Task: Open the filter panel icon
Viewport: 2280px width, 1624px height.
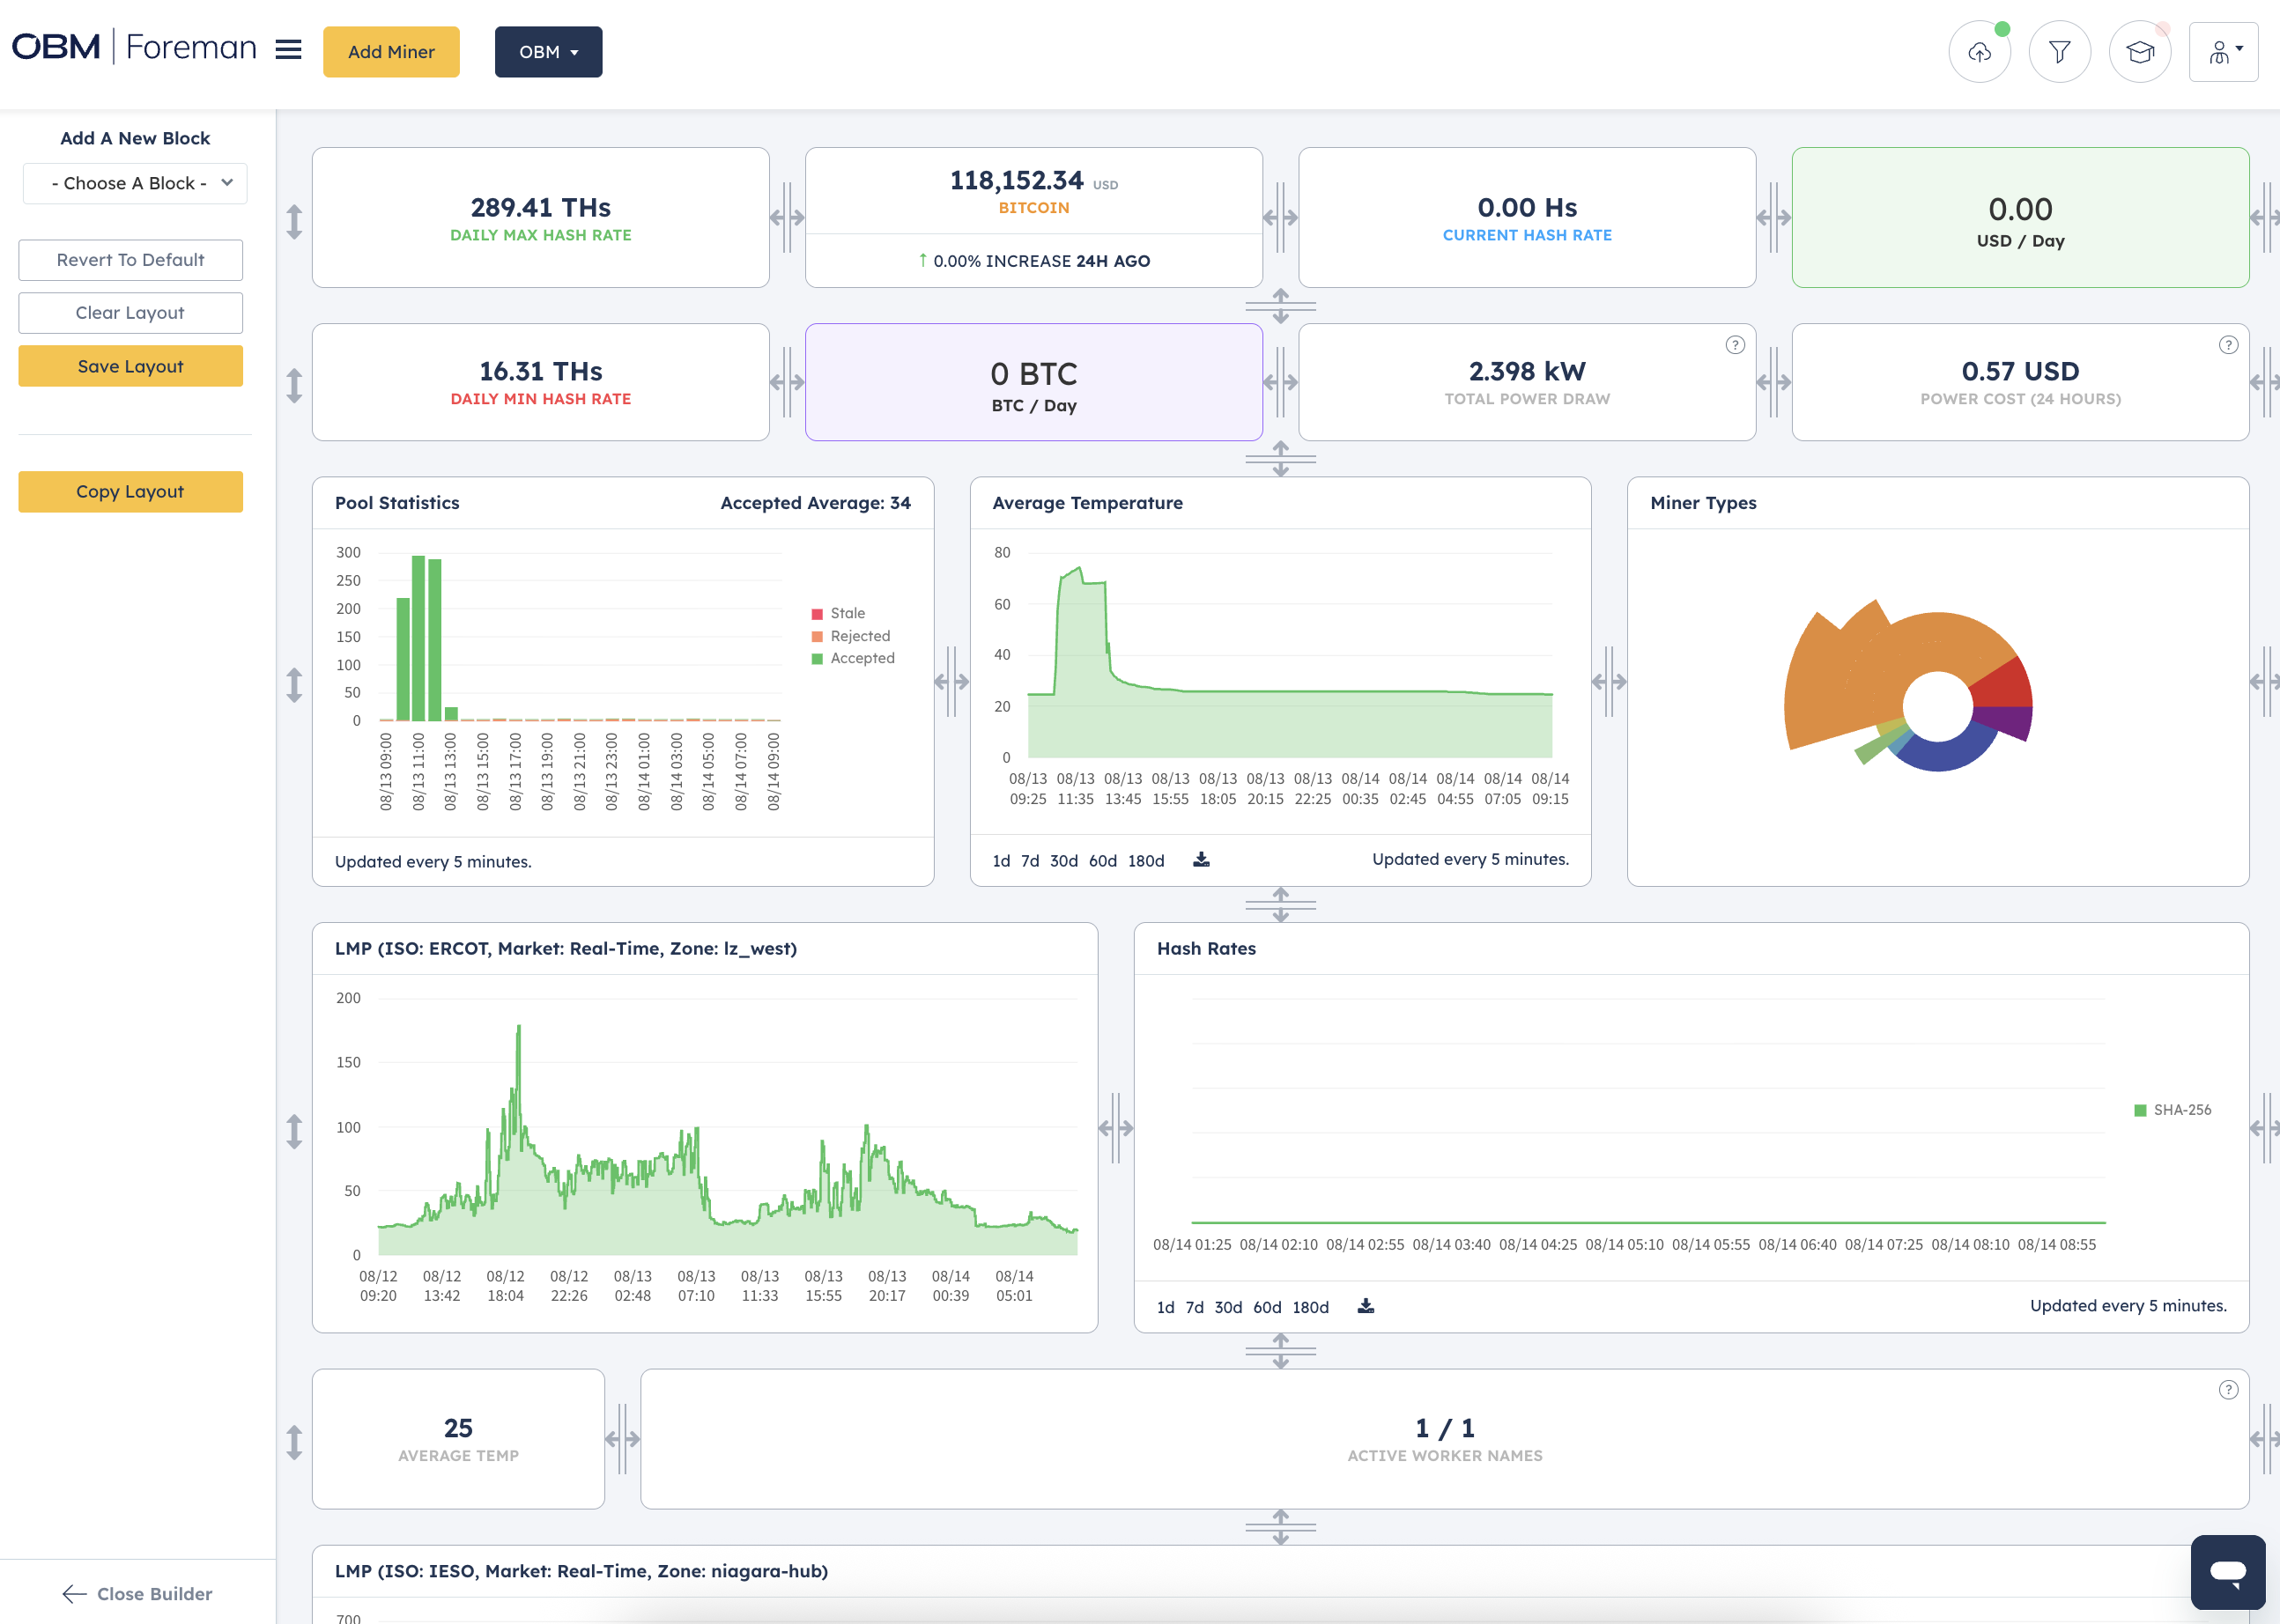Action: pos(2059,51)
